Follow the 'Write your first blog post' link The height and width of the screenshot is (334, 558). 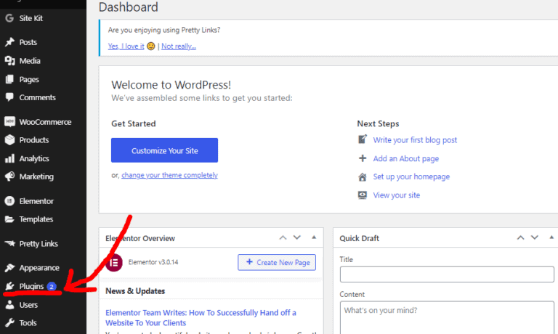tap(415, 140)
